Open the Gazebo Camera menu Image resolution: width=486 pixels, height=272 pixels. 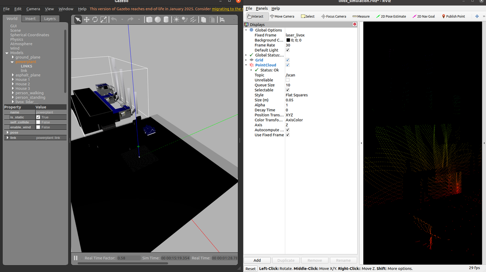point(33,9)
